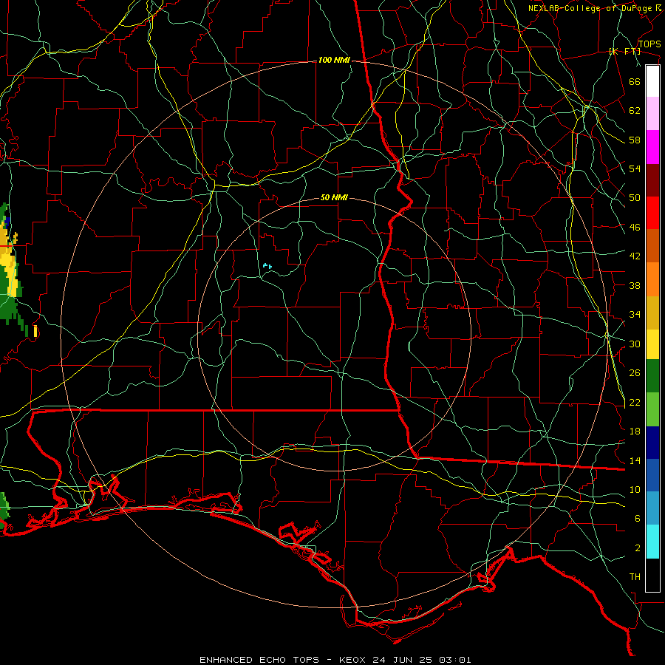Pick the navy blue legend swatch

pos(652,443)
